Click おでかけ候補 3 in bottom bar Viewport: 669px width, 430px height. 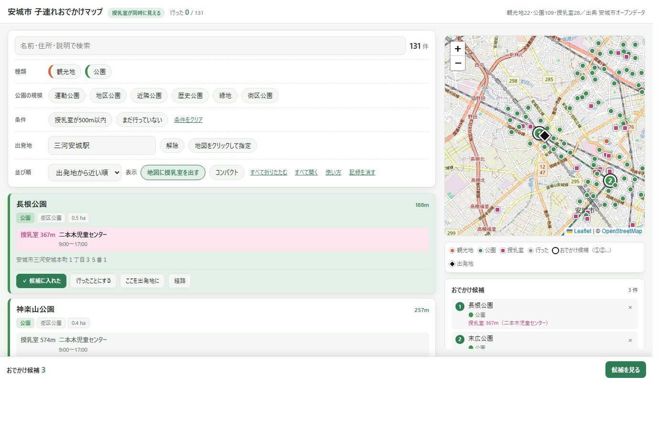click(x=26, y=370)
